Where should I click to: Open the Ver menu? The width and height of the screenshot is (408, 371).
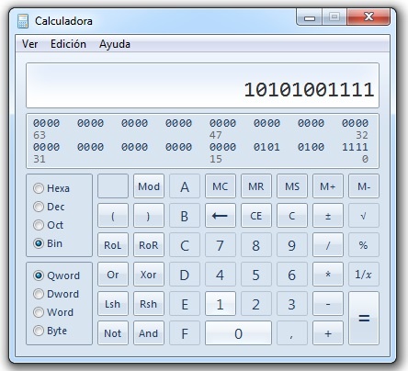tap(29, 44)
